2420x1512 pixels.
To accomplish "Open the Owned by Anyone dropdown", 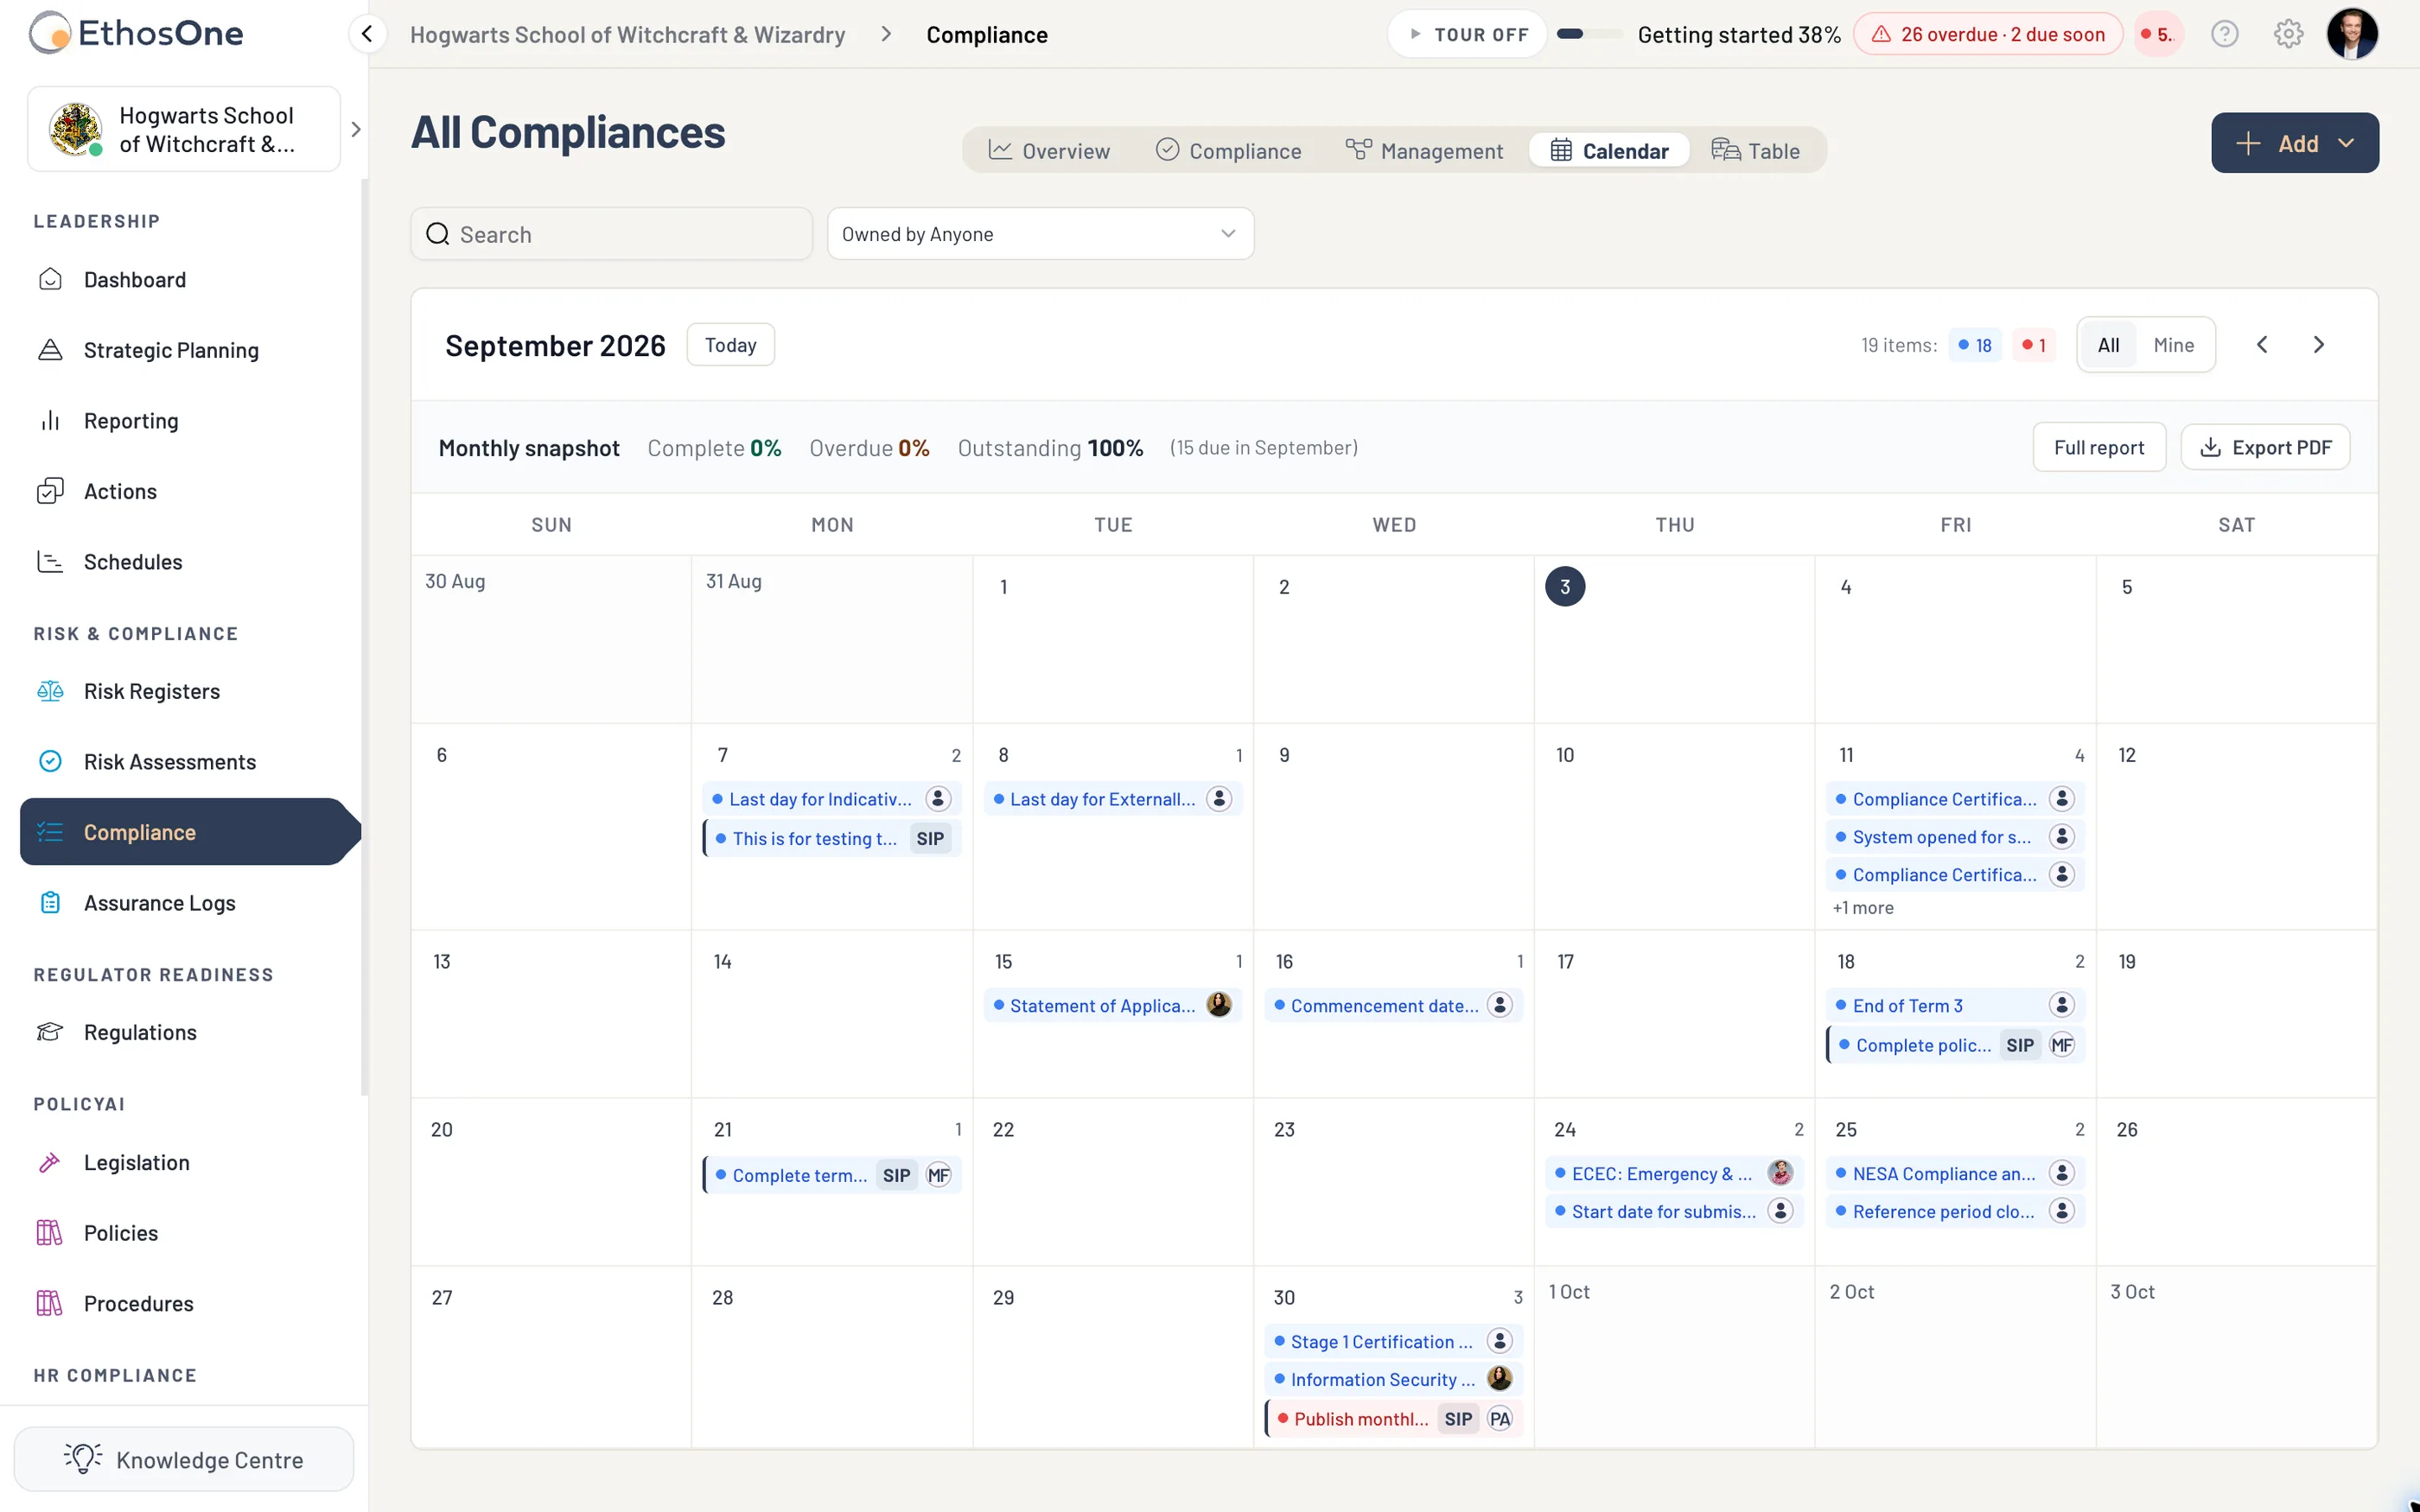I will pos(1040,234).
